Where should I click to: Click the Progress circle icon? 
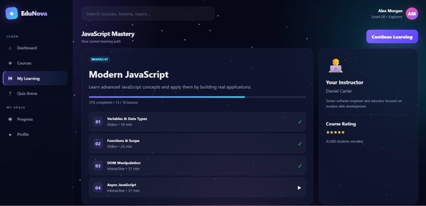point(11,119)
